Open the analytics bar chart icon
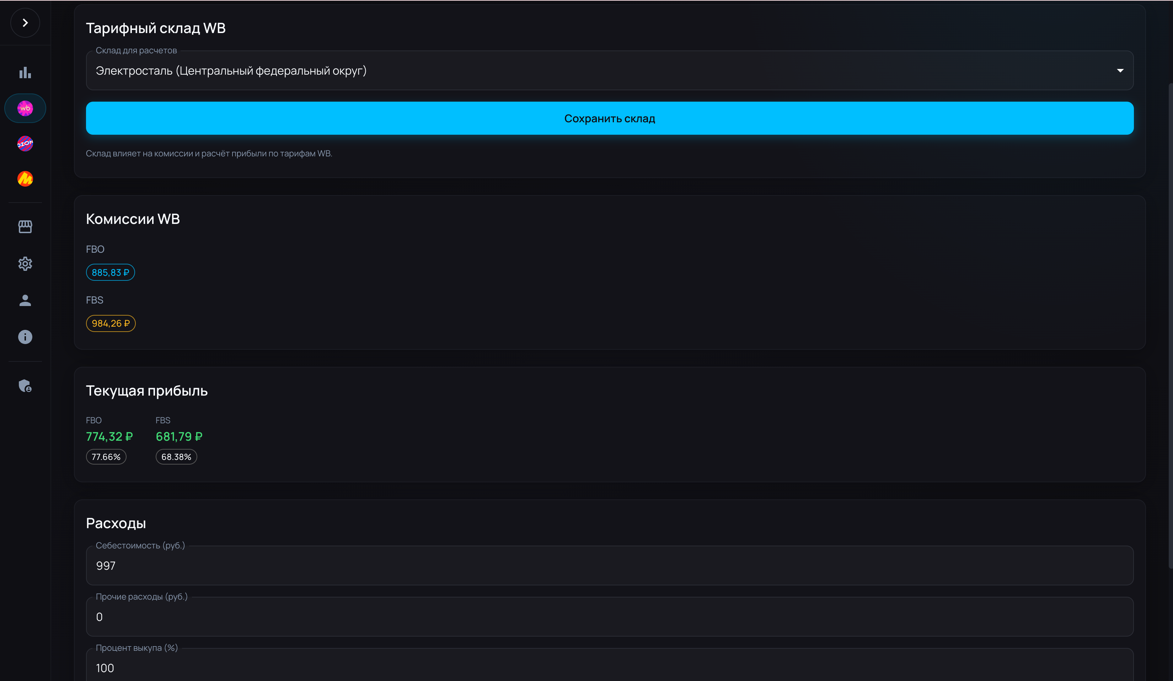The height and width of the screenshot is (681, 1173). (x=25, y=73)
